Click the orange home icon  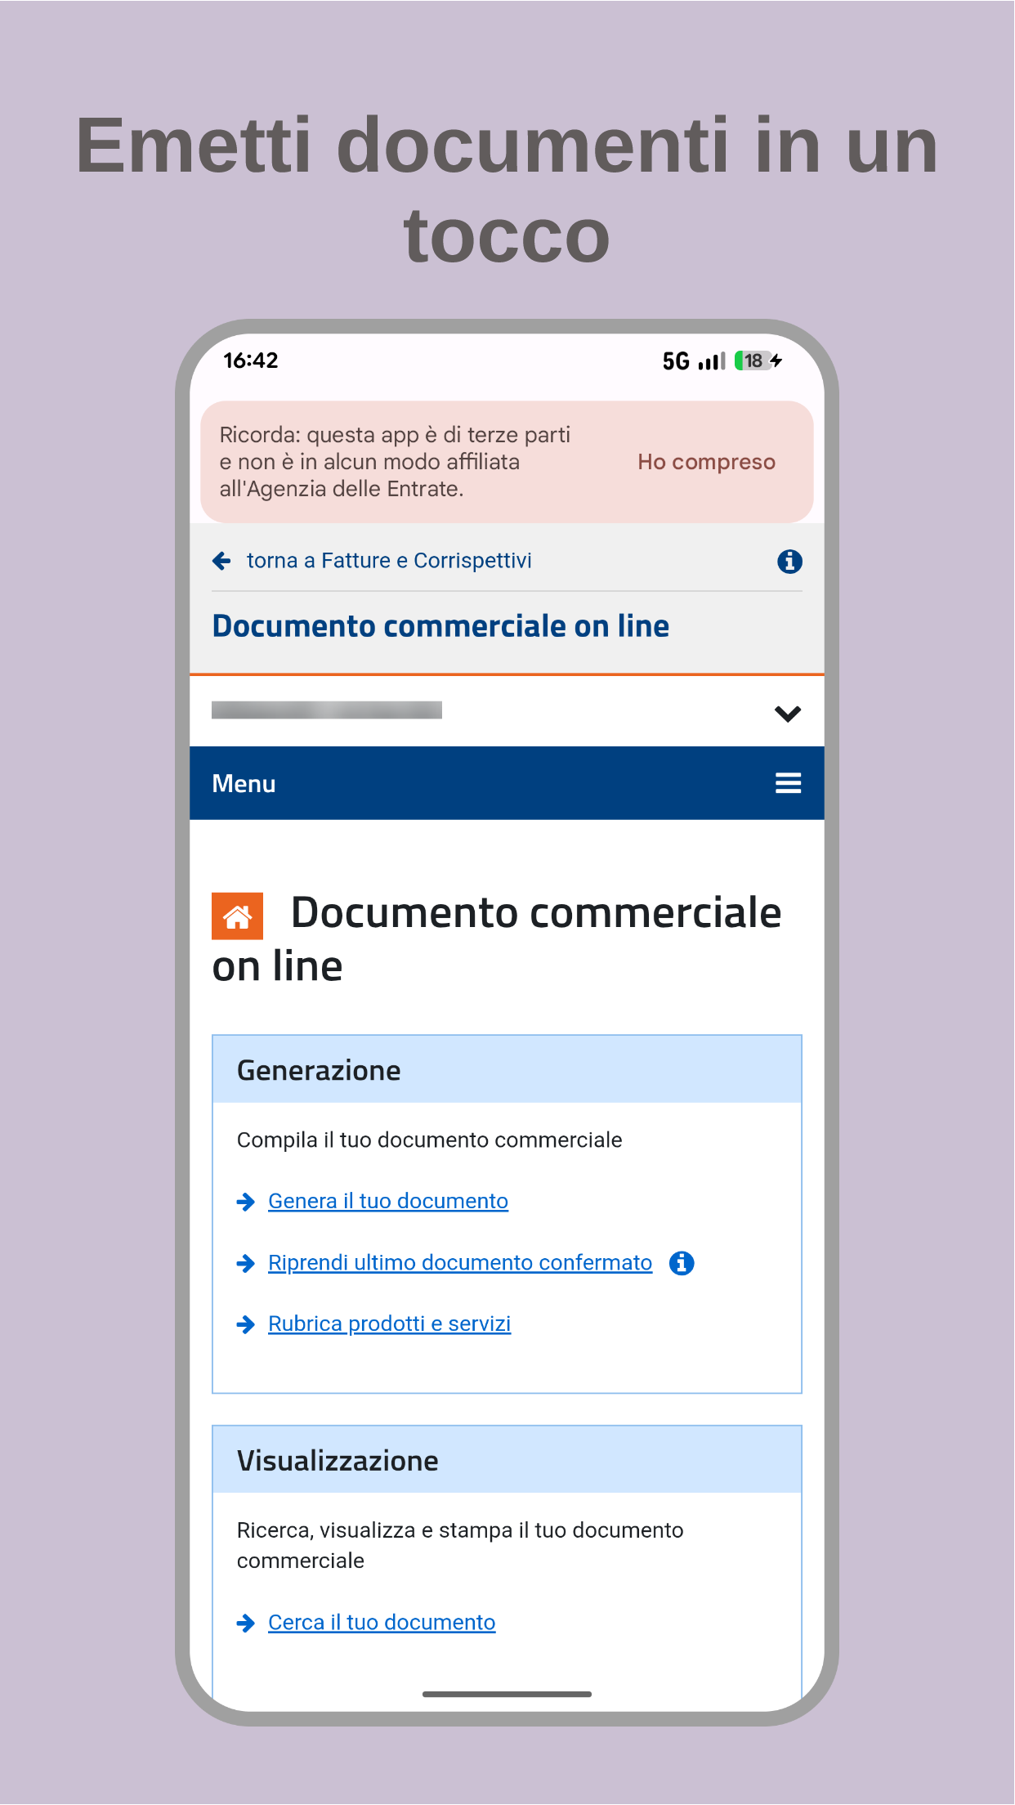coord(237,916)
